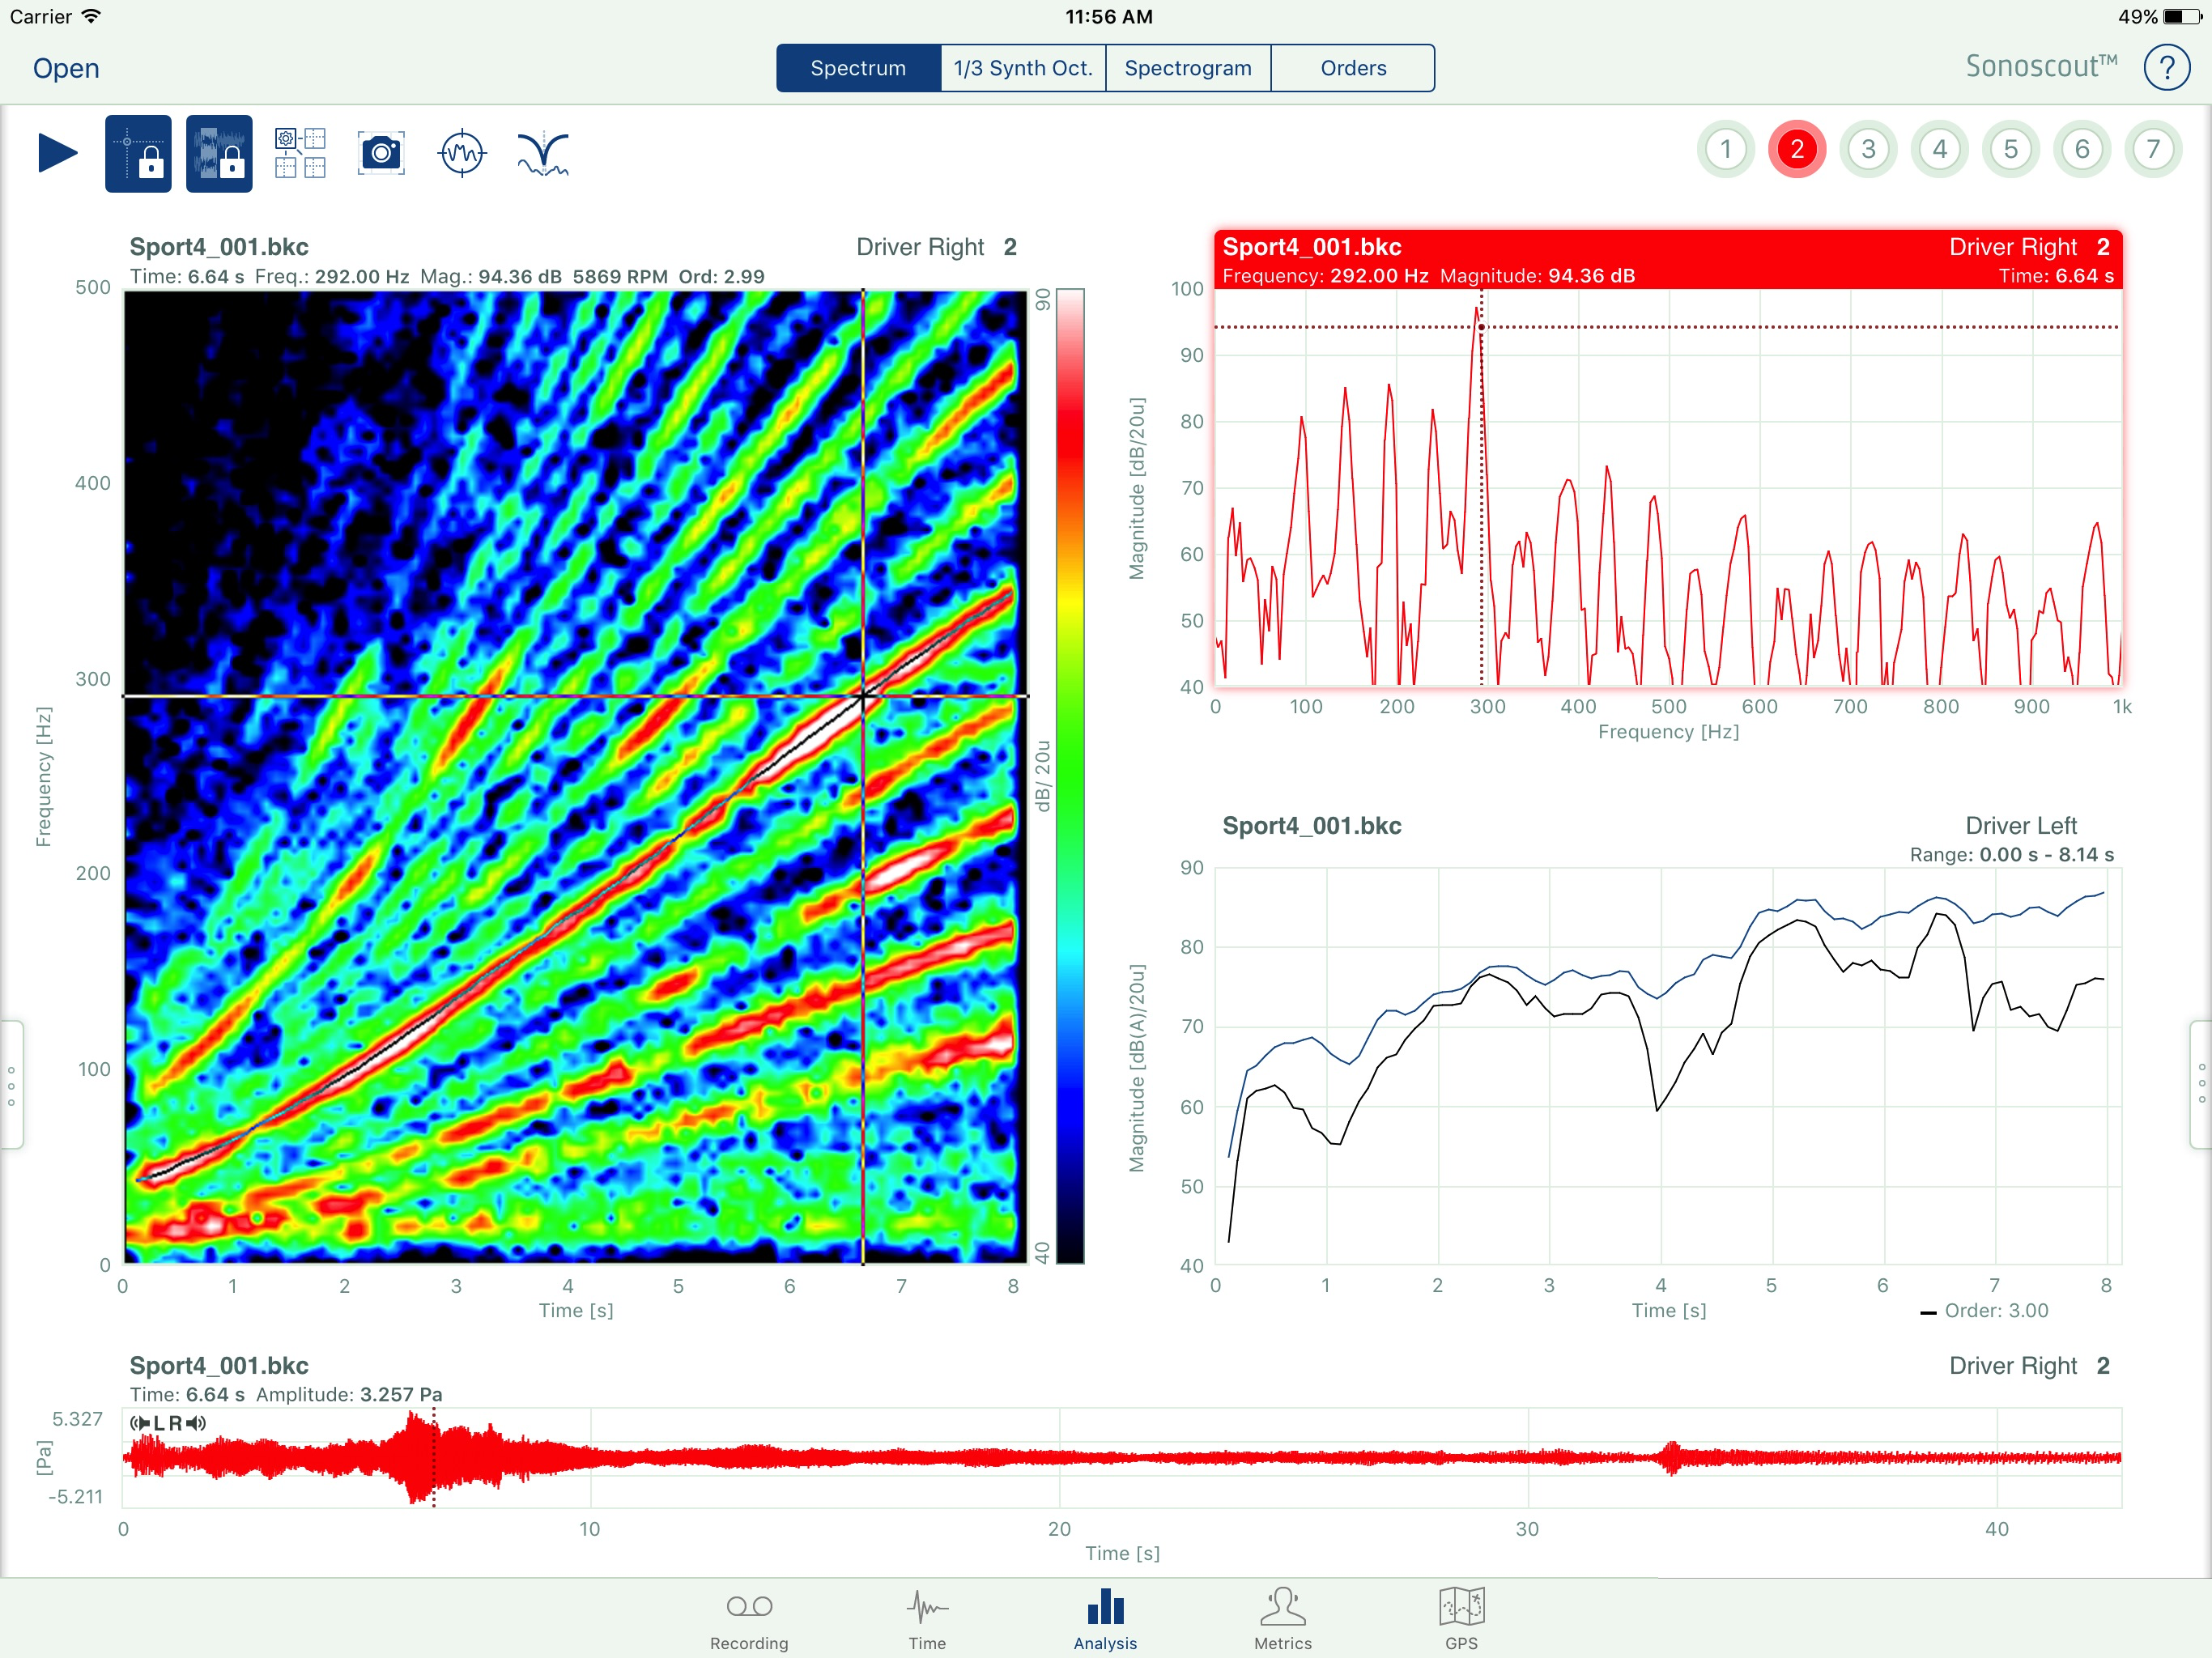Select the waveform target cursor icon
The width and height of the screenshot is (2212, 1658).
tap(462, 153)
